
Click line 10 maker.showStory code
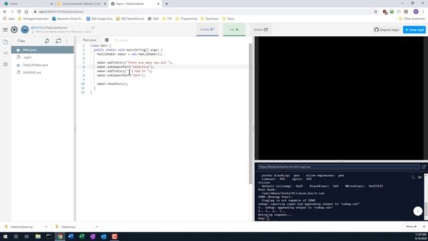coord(112,84)
